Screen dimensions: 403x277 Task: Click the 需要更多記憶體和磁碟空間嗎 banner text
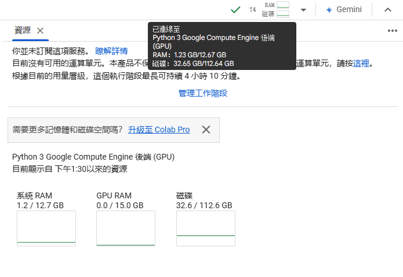tap(68, 130)
